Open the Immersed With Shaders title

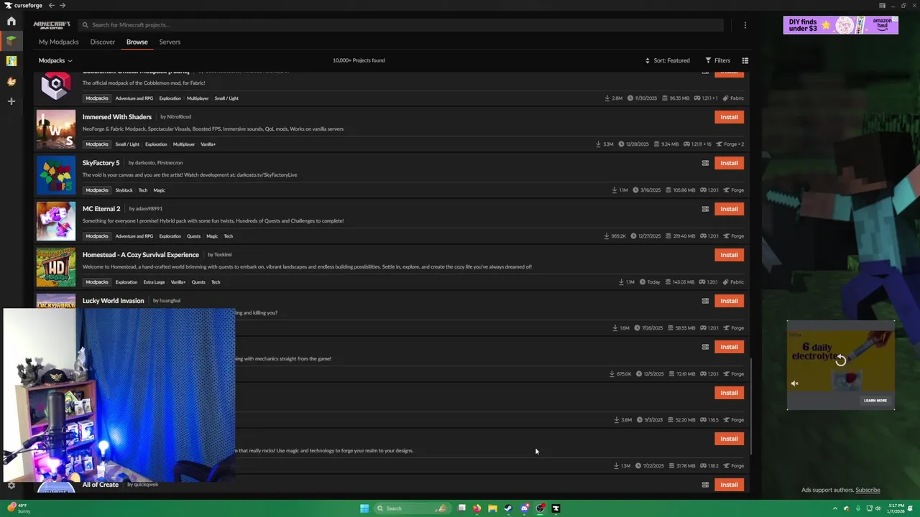pyautogui.click(x=117, y=117)
